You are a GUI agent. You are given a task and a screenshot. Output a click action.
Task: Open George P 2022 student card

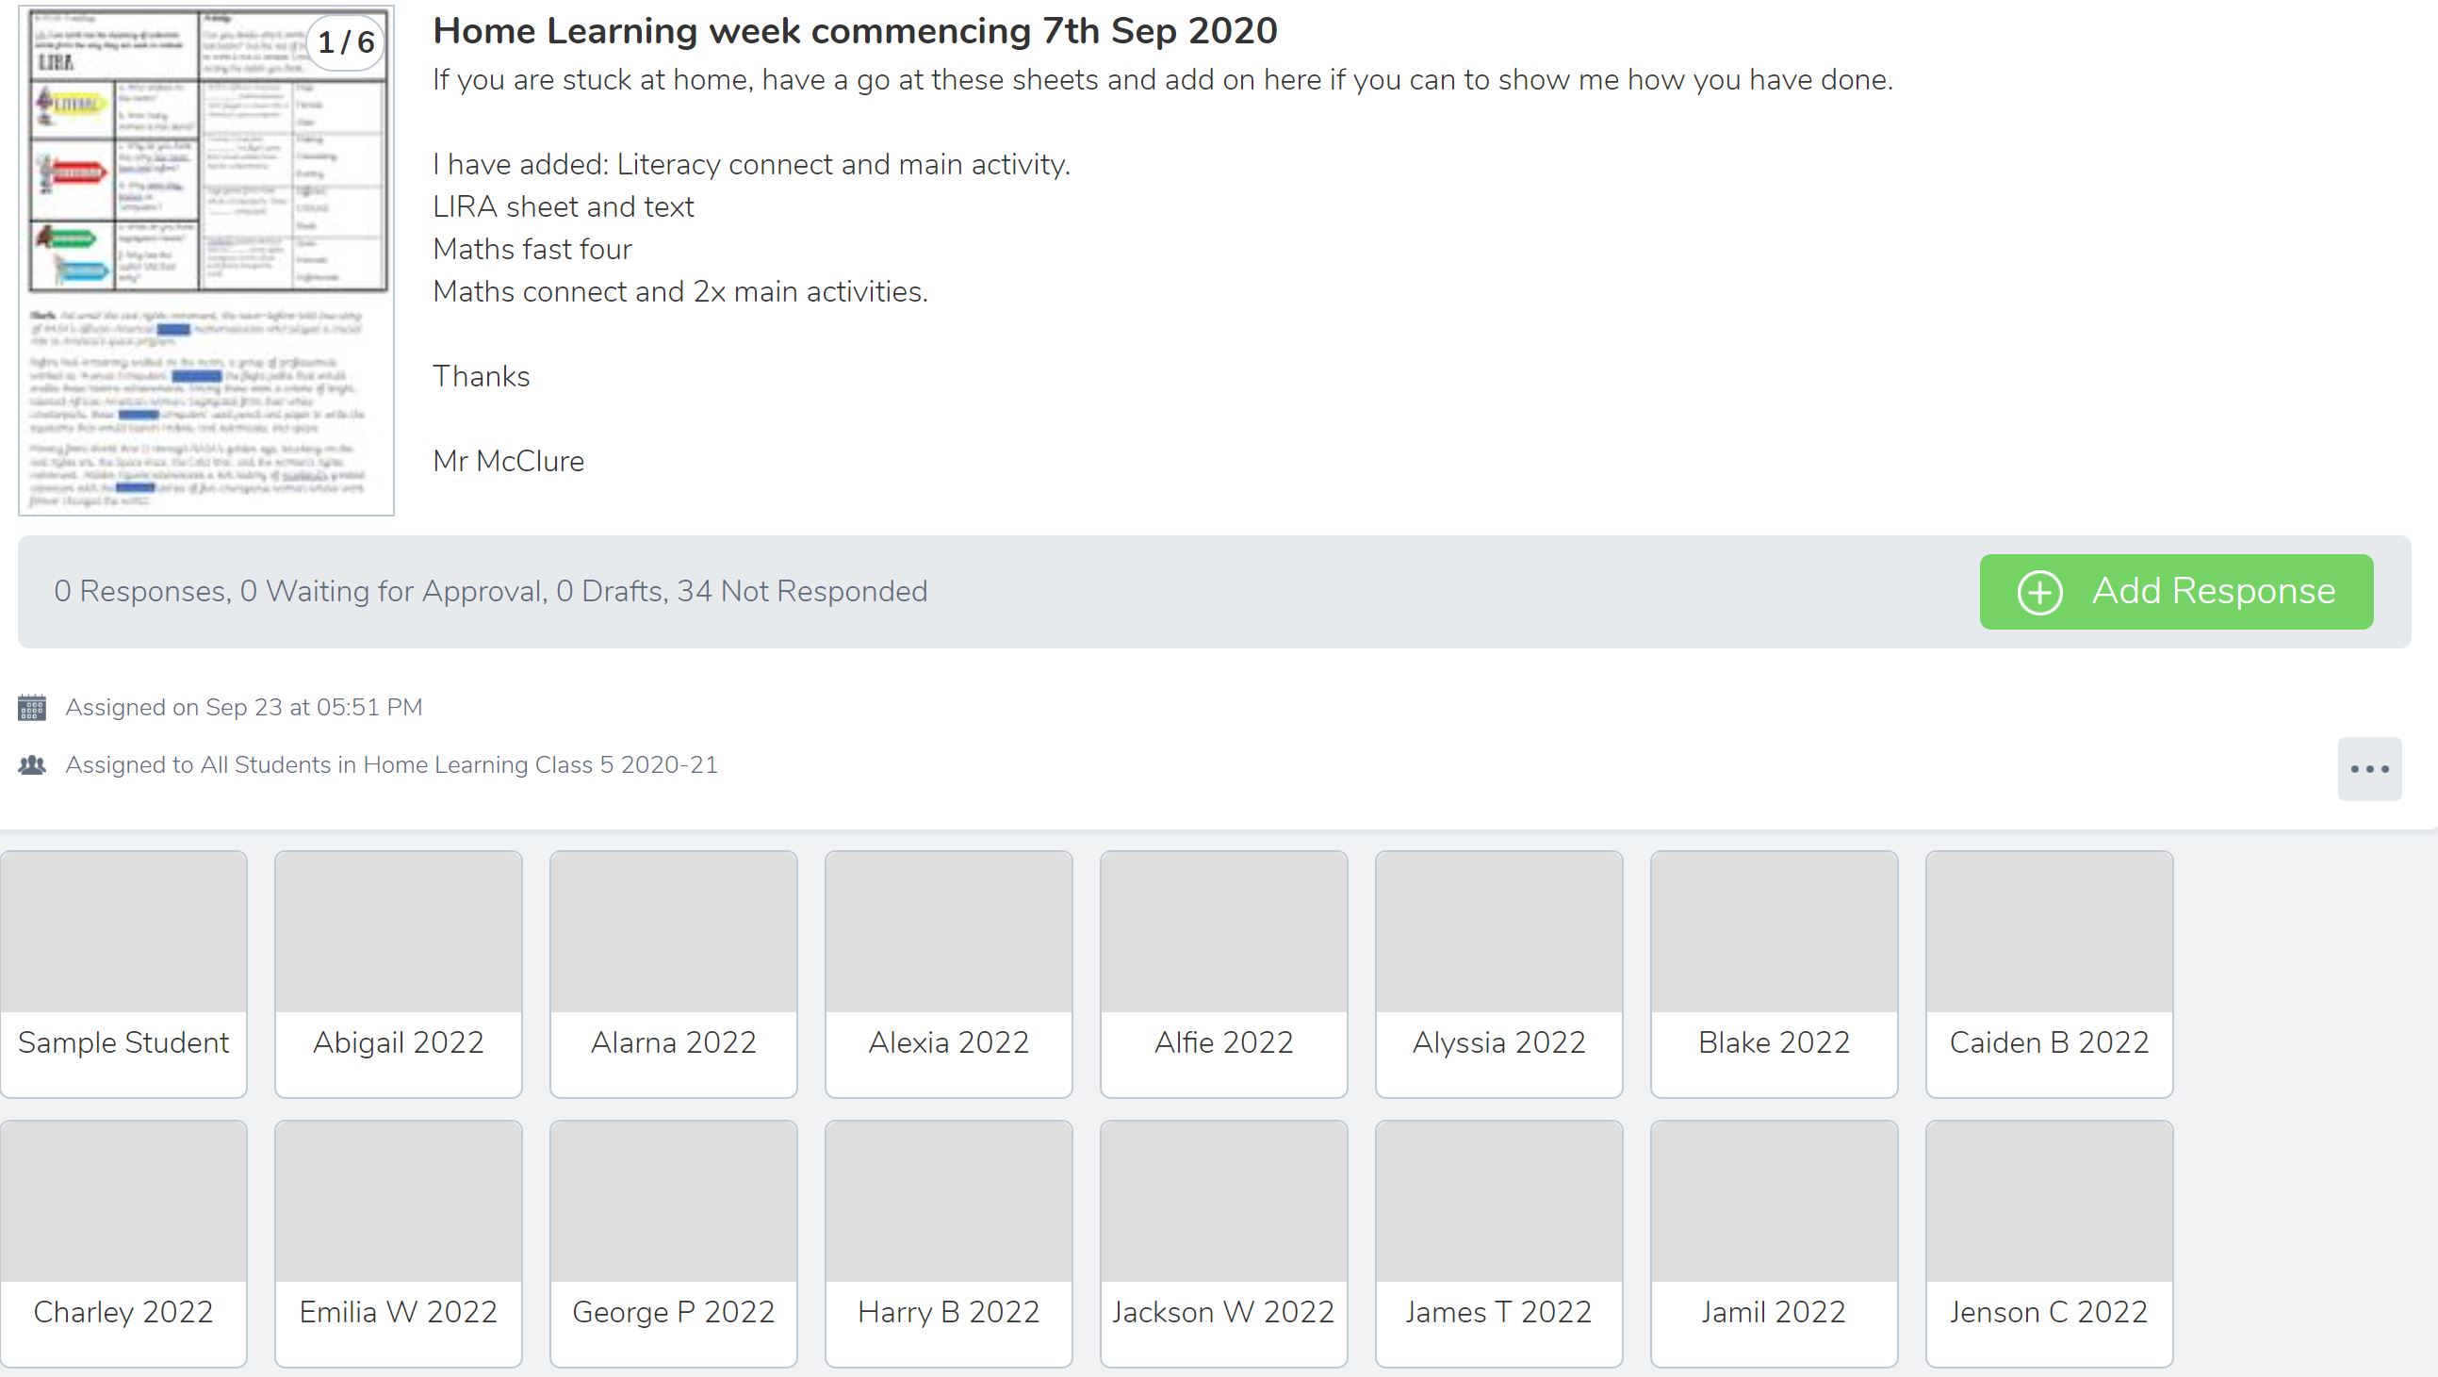(674, 1242)
